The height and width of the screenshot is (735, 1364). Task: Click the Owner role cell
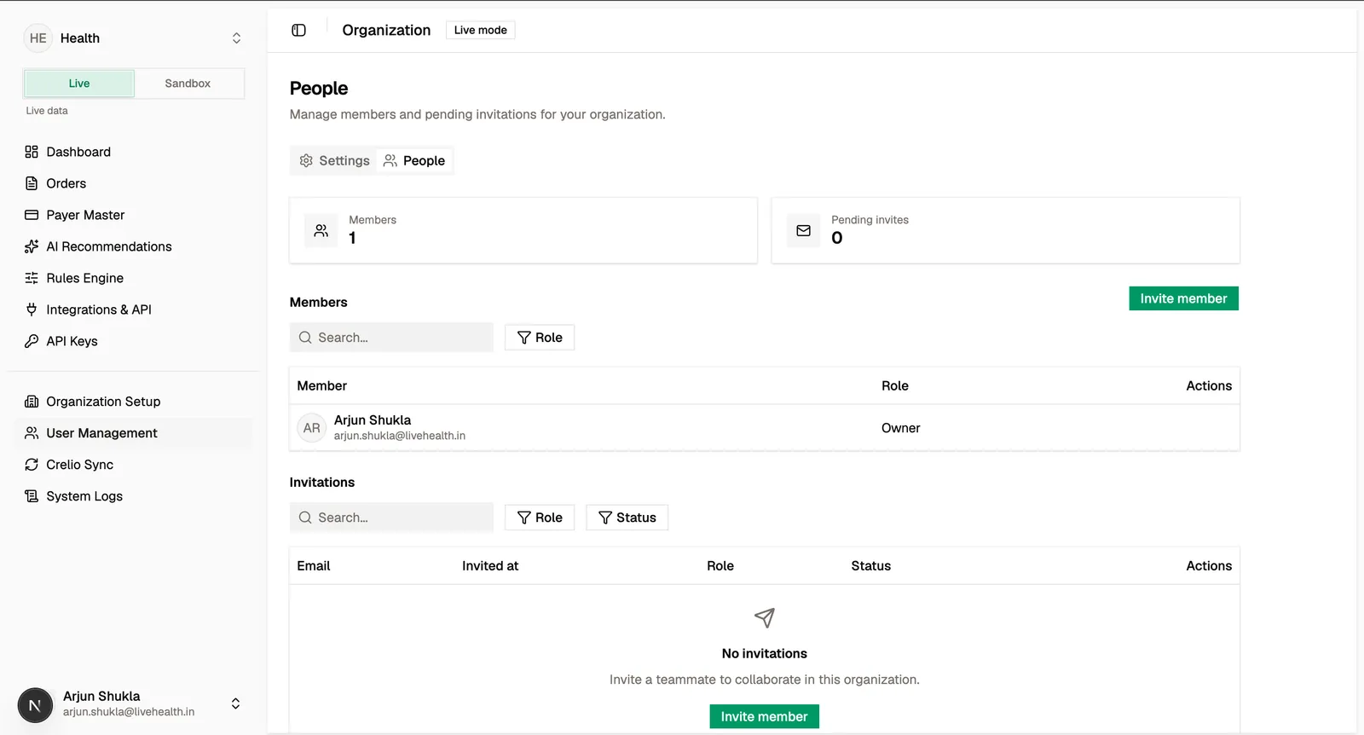pyautogui.click(x=900, y=428)
